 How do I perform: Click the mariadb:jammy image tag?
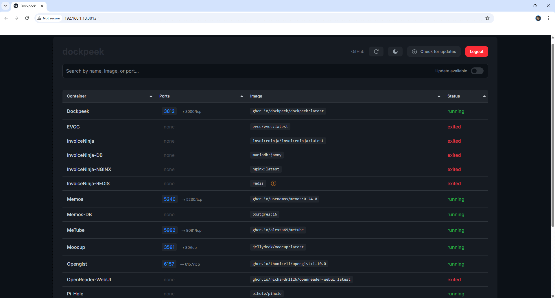tap(267, 155)
